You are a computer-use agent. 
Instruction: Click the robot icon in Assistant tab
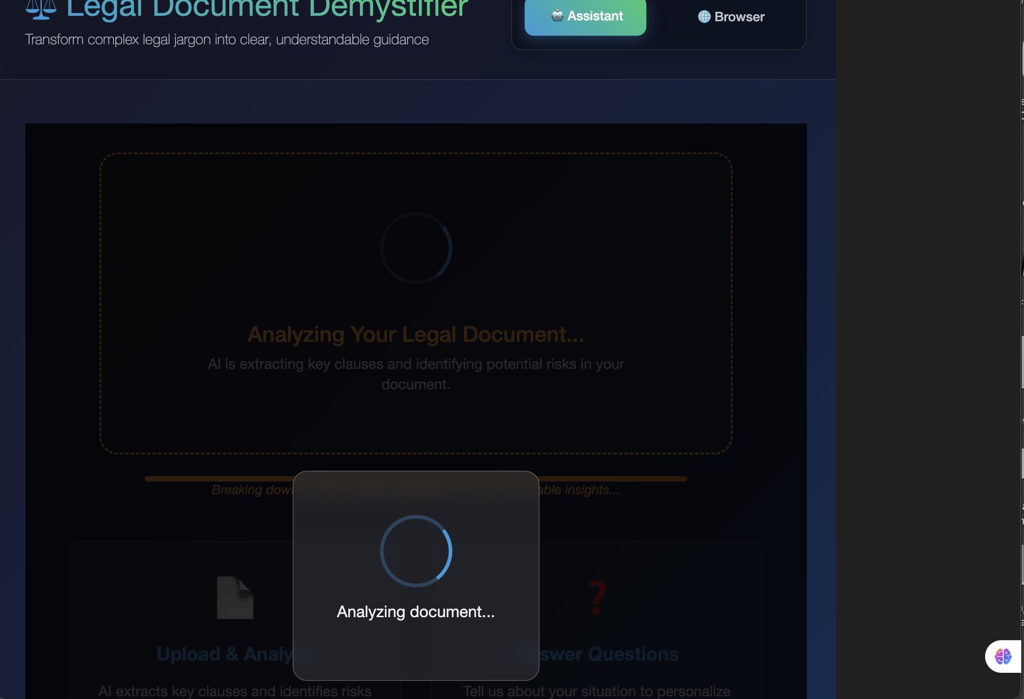click(557, 16)
